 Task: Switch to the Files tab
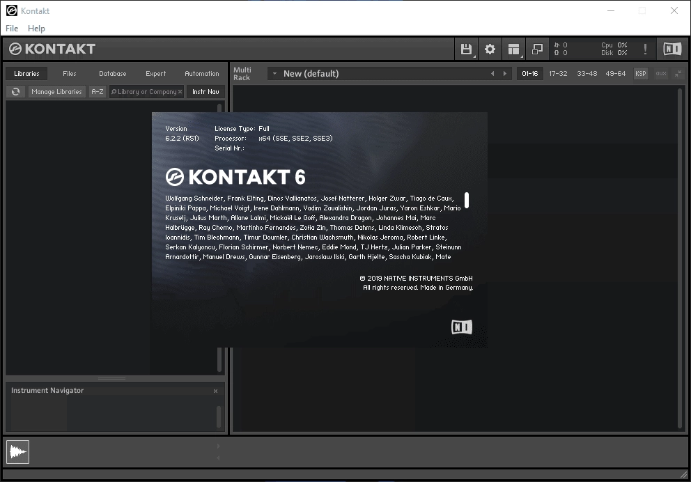point(69,74)
